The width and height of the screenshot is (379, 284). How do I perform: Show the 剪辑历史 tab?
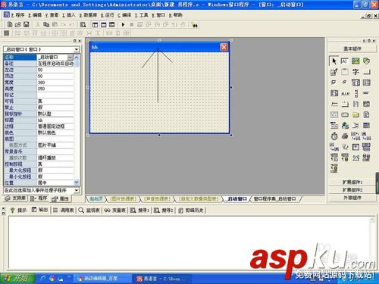coord(191,210)
